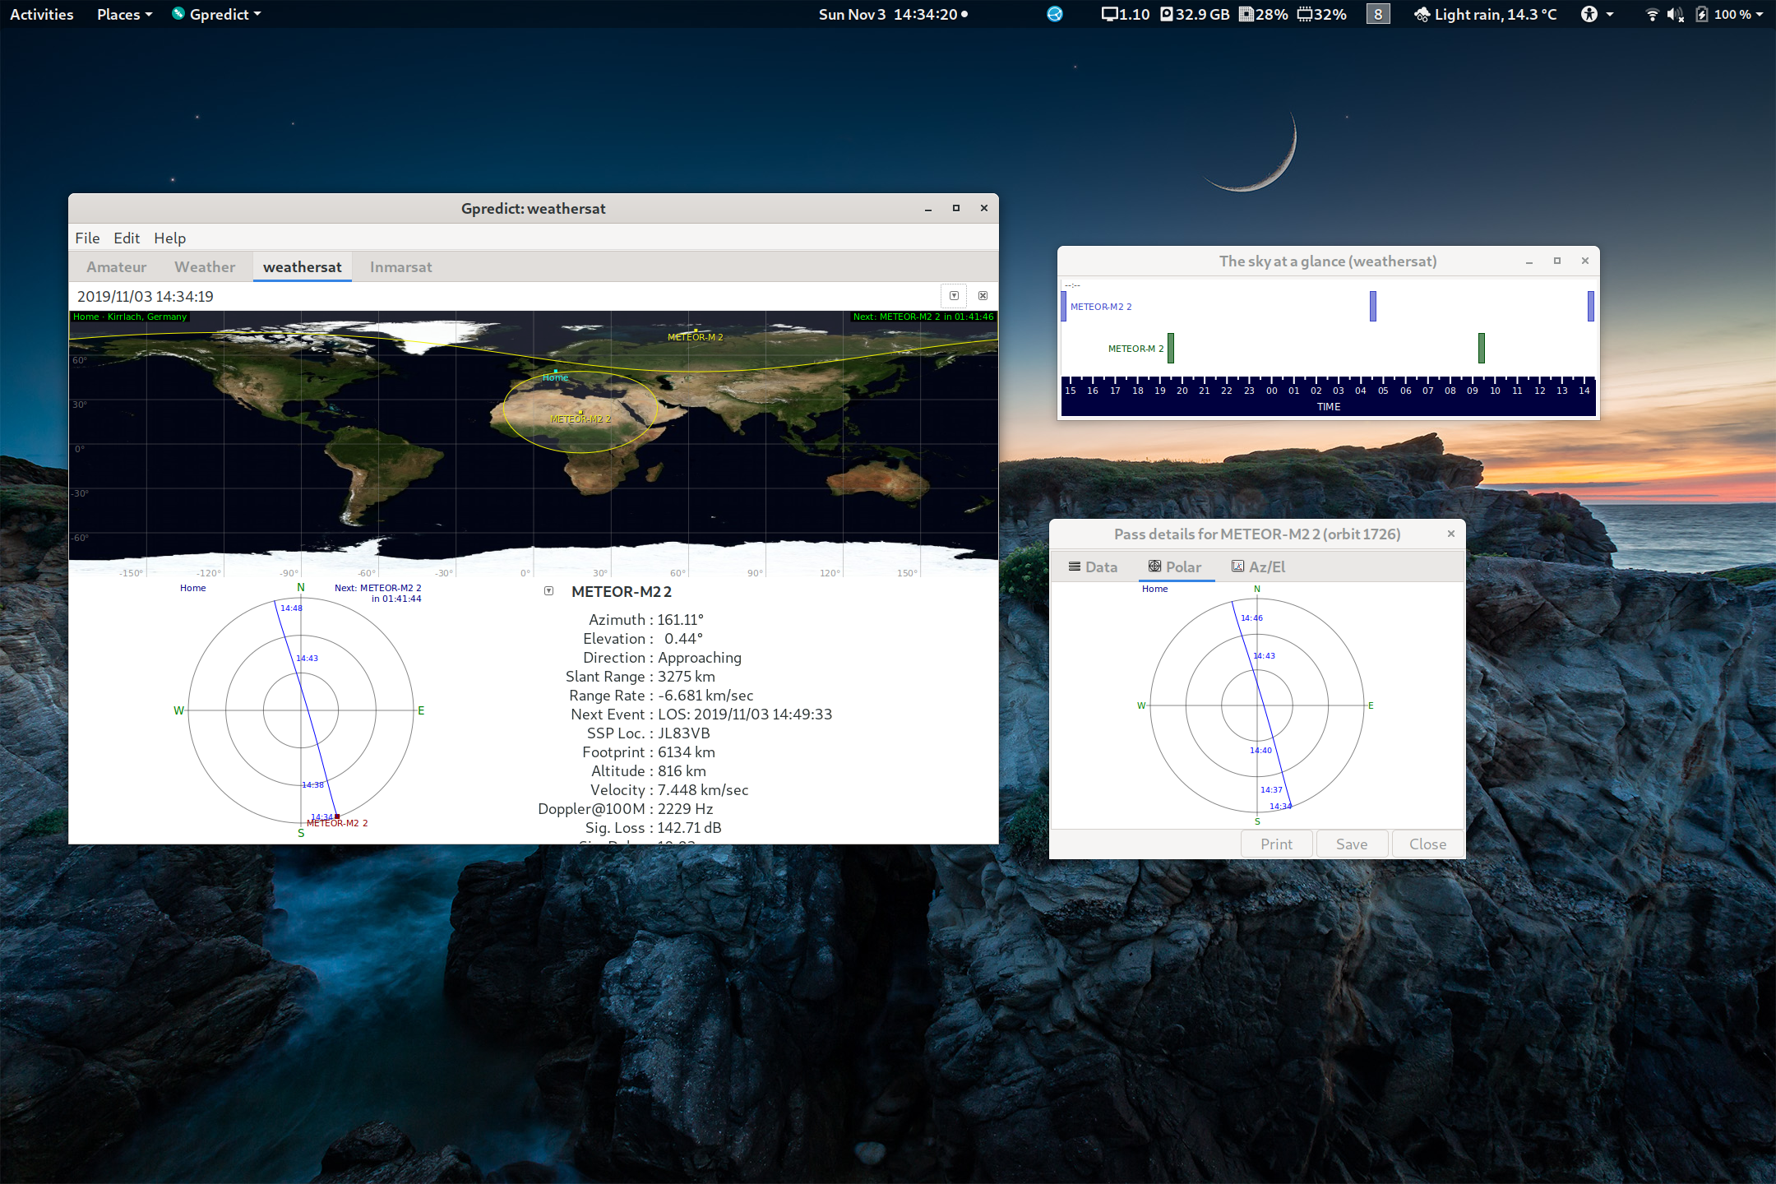This screenshot has width=1776, height=1184.
Task: Click the Print button in Pass details
Action: click(x=1276, y=844)
